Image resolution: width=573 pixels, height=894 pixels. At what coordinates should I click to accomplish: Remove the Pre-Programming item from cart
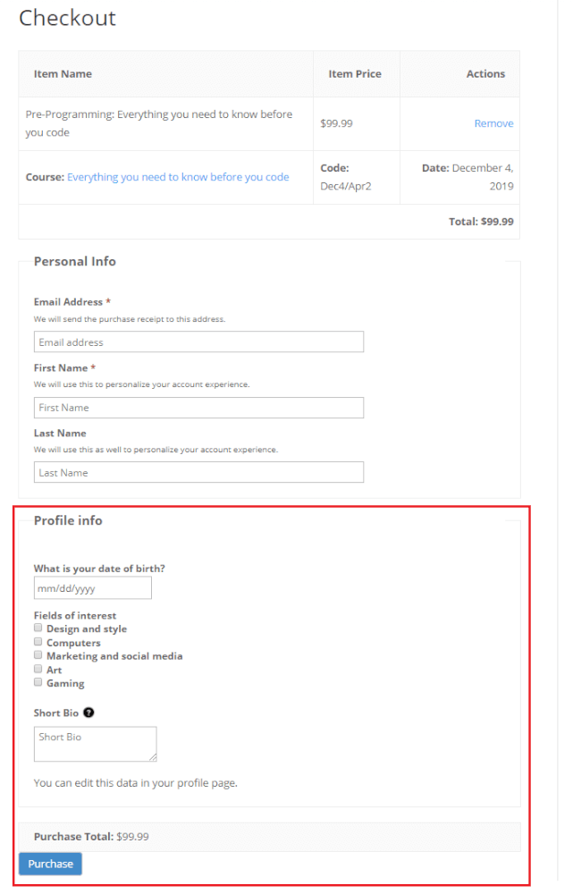pos(493,123)
